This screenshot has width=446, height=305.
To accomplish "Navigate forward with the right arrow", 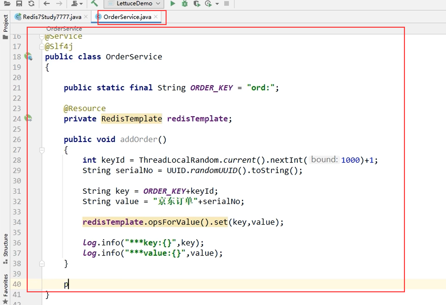I will click(x=59, y=4).
